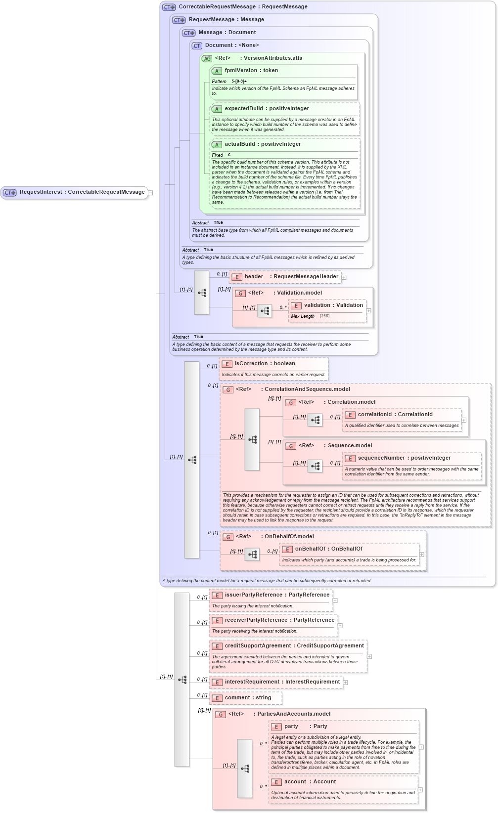This screenshot has width=498, height=813.
Task: Click the E icon of onBehalfOf element
Action: (287, 550)
